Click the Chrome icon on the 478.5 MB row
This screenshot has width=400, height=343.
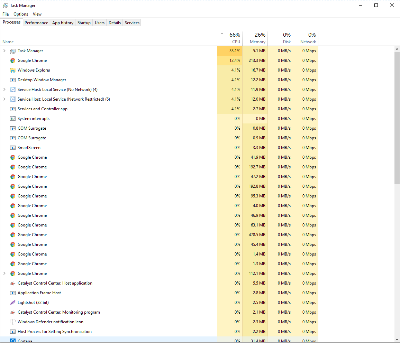12,235
